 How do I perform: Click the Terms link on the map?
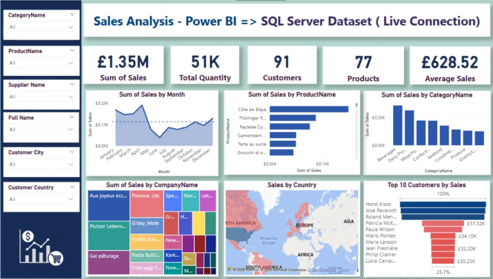click(344, 270)
